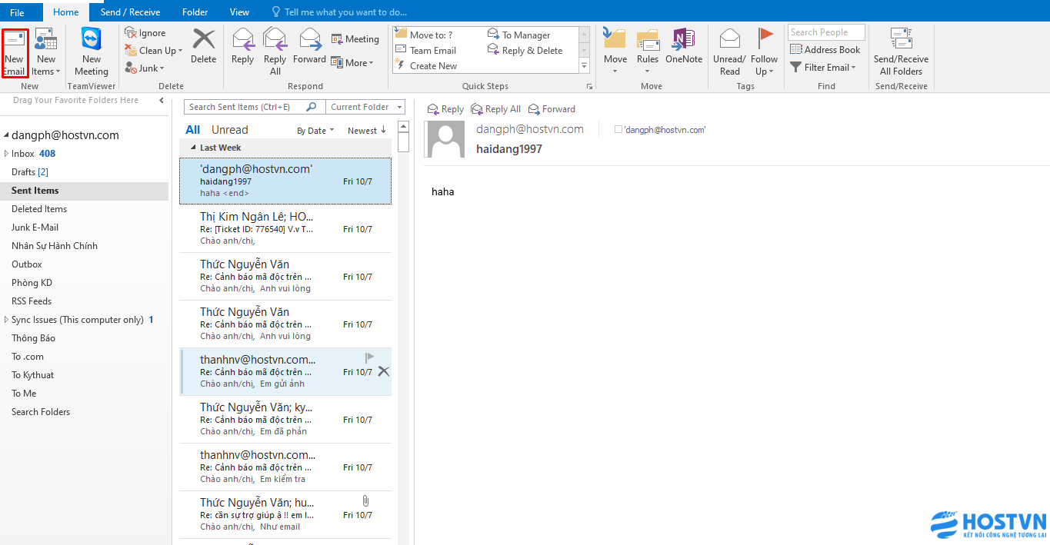The image size is (1050, 545).
Task: Choose the To Manager quick step
Action: tap(519, 35)
